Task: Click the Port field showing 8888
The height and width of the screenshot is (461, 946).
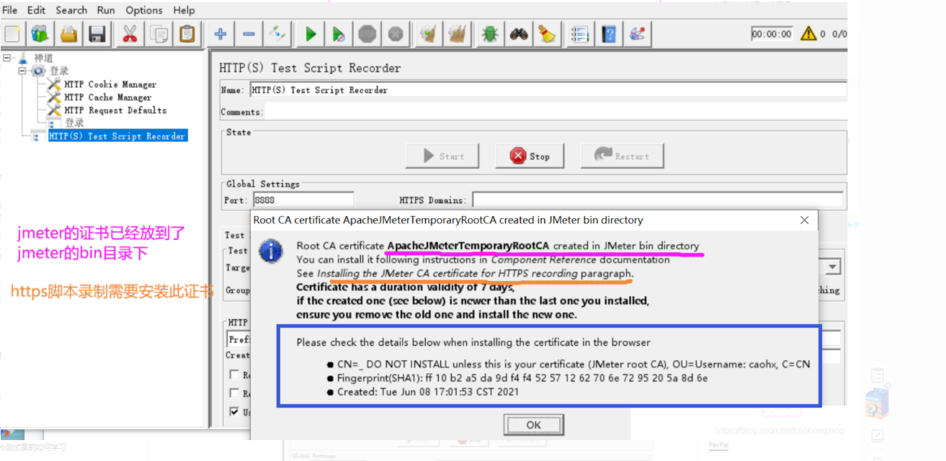Action: (x=303, y=200)
